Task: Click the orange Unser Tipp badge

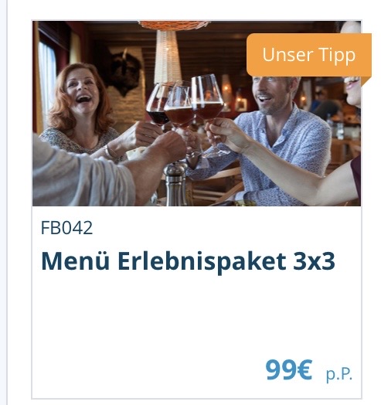Action: pos(309,55)
